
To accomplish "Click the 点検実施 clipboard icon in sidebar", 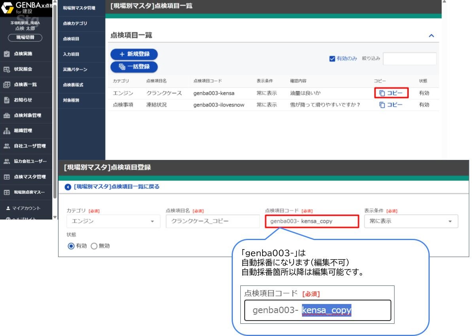I will click(x=7, y=54).
